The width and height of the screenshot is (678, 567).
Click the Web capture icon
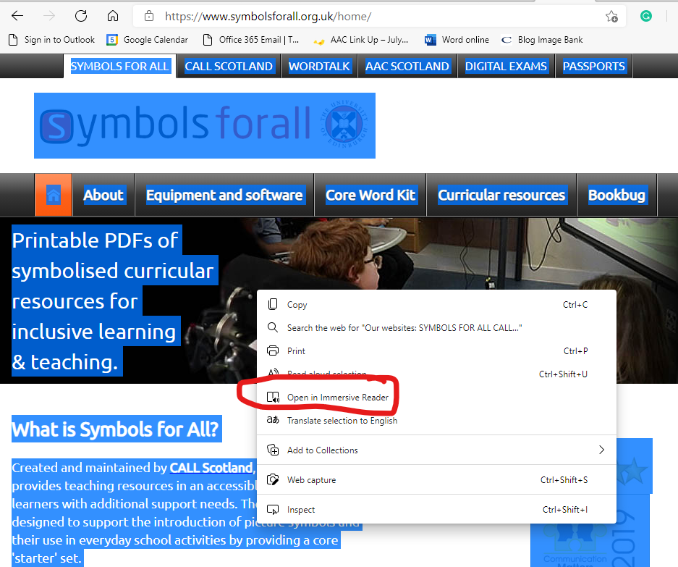click(273, 479)
